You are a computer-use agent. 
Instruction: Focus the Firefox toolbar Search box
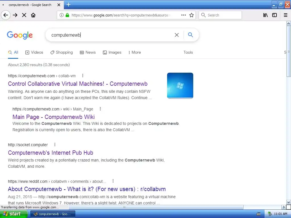[220, 15]
